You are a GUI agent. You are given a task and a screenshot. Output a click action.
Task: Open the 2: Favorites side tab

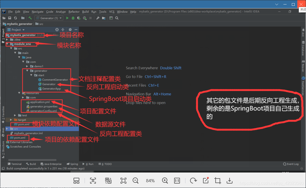tap(3, 115)
